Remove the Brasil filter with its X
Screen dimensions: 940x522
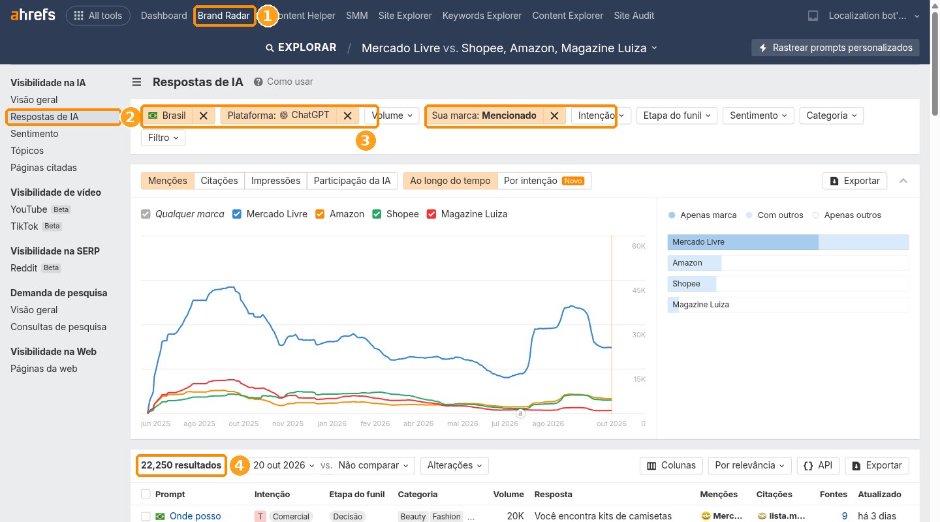tap(204, 115)
